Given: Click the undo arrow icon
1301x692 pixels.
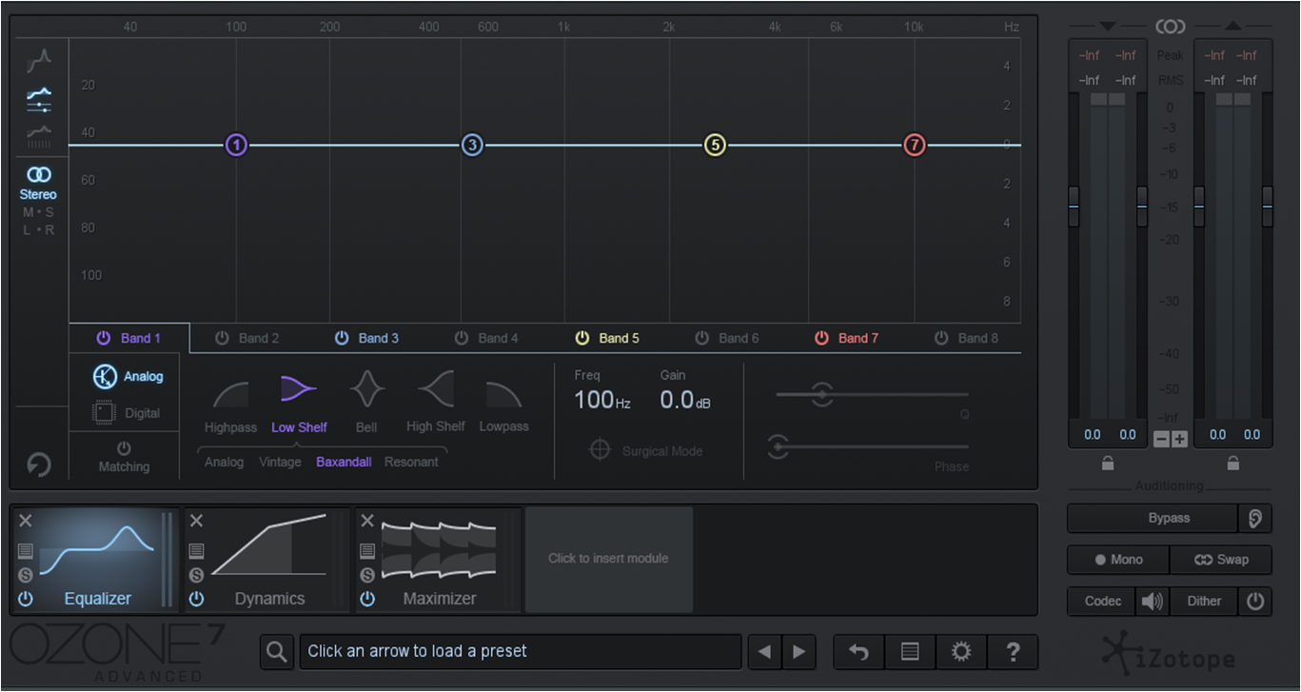Looking at the screenshot, I should tap(857, 652).
